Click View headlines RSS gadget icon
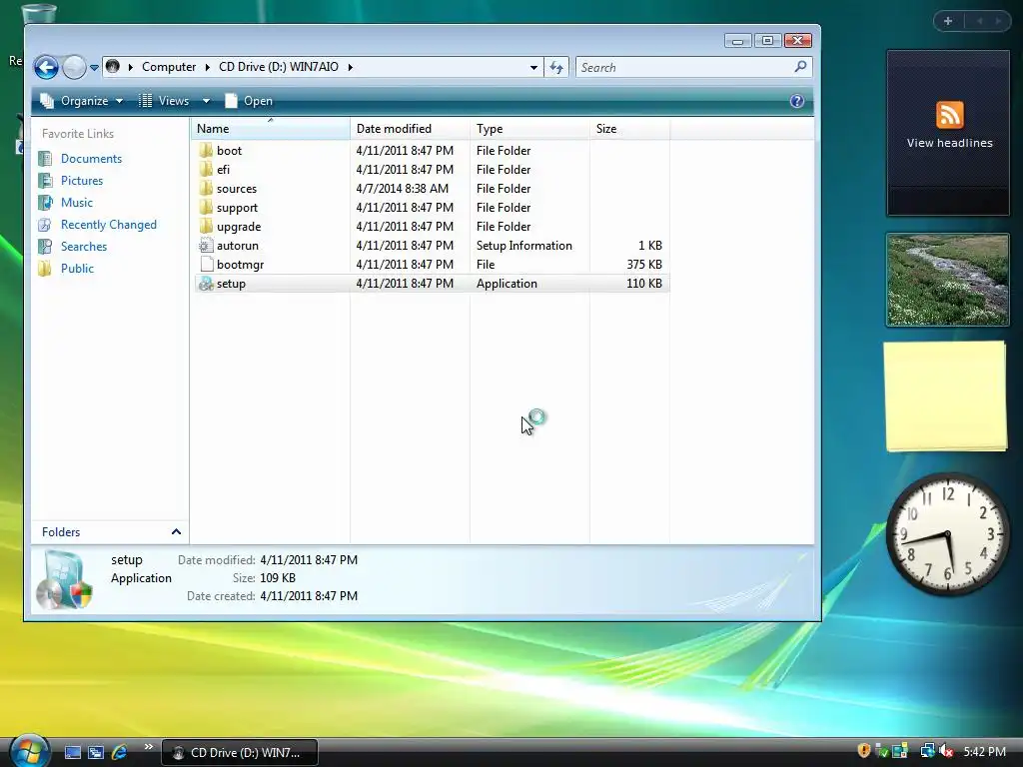Screen dimensions: 1023x767 (x=950, y=115)
